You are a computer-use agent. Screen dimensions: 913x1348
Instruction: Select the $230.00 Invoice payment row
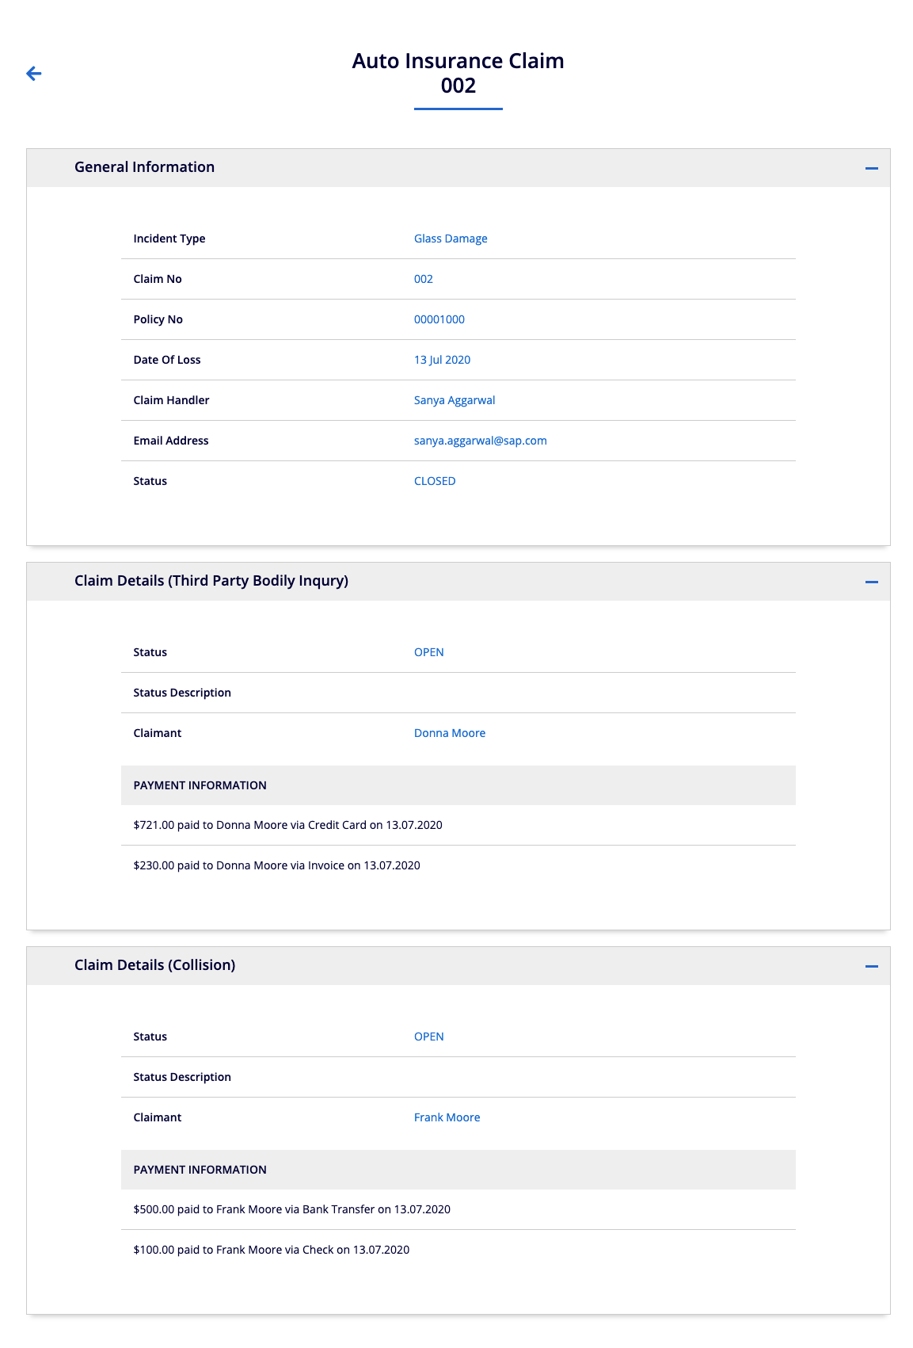(276, 865)
